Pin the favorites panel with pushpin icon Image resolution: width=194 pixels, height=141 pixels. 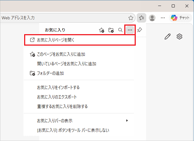click(x=139, y=30)
